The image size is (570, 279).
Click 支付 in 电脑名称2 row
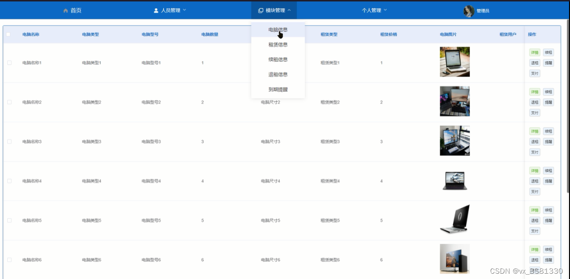coord(535,113)
